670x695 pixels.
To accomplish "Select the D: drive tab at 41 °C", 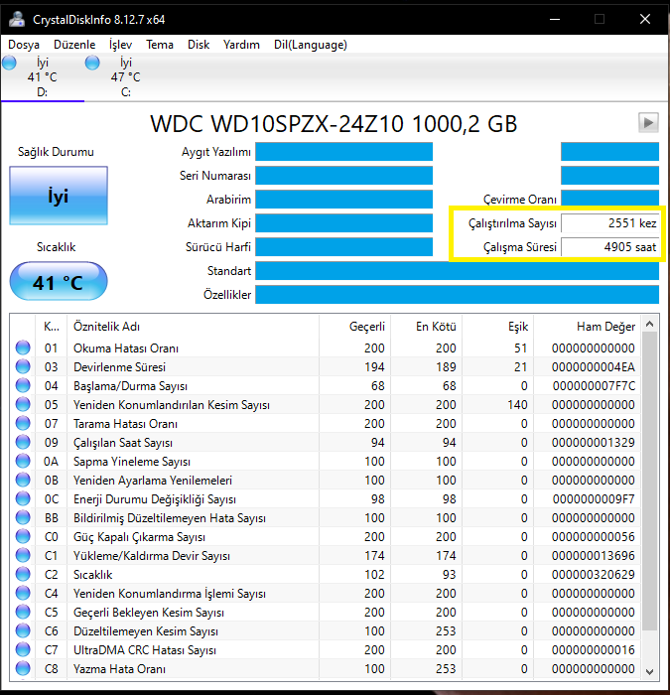I will pos(43,77).
